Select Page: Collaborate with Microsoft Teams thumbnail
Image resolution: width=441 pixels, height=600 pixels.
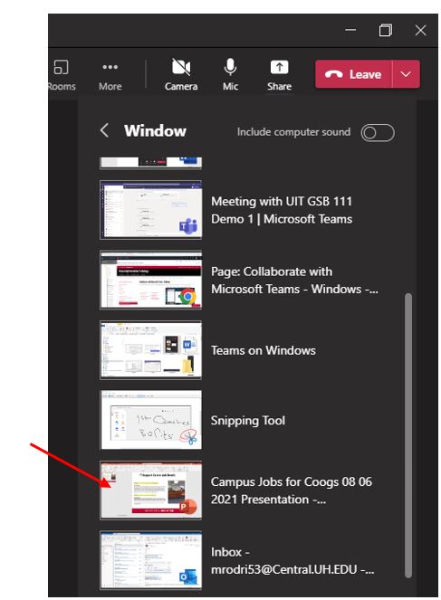151,281
